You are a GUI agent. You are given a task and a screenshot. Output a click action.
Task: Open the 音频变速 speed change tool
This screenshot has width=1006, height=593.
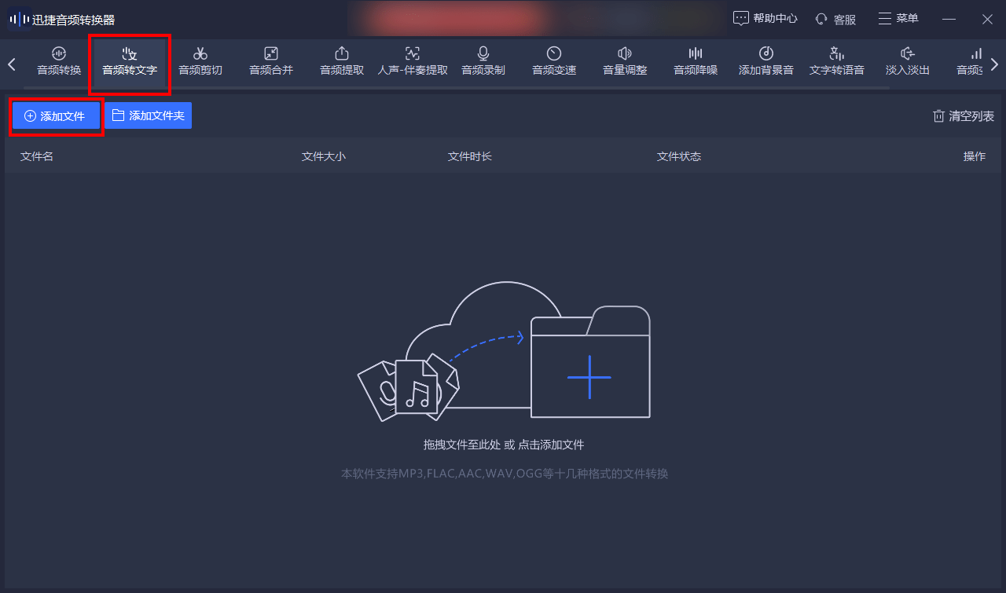(x=554, y=60)
